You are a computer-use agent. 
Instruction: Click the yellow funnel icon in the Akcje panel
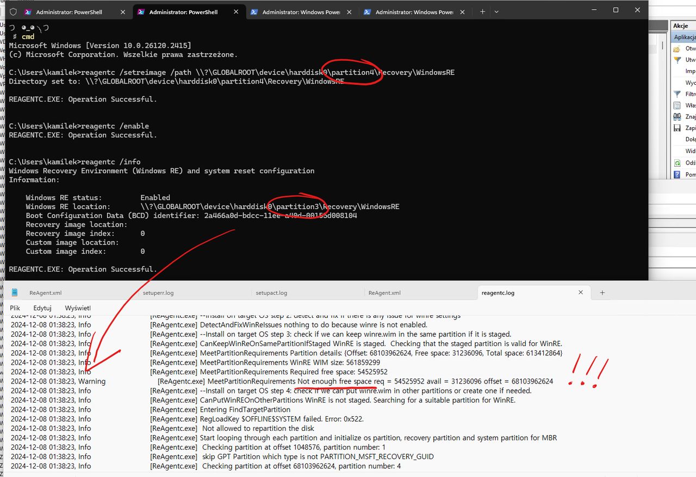tap(677, 60)
